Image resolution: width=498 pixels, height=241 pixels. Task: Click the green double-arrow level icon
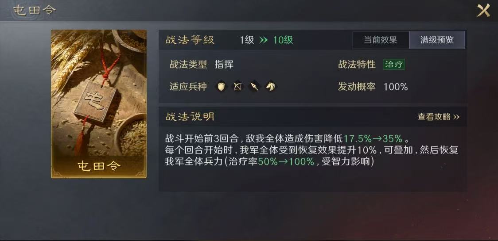coord(264,40)
